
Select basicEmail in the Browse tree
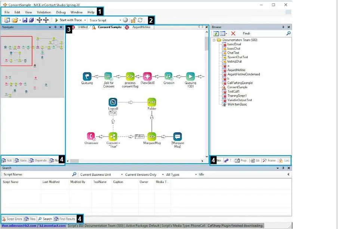234,44
